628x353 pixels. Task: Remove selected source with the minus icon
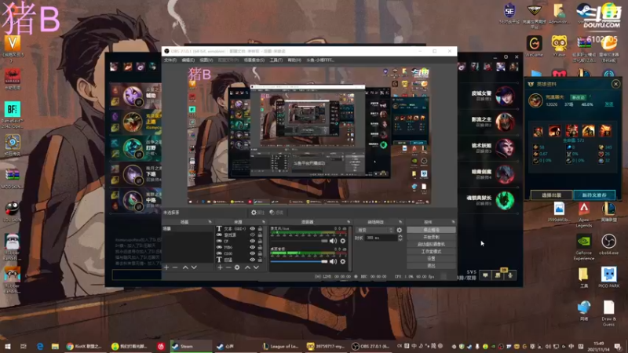tap(228, 267)
